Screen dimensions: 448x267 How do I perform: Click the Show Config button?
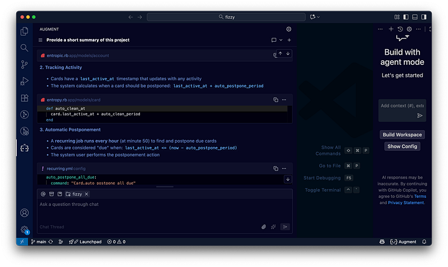[402, 146]
